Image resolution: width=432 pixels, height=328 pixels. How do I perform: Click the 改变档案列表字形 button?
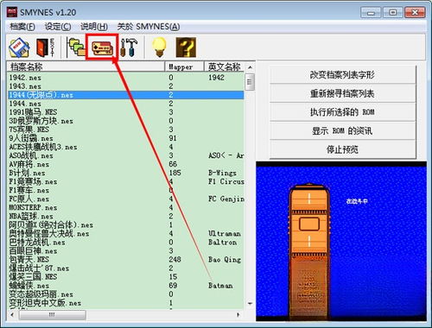343,75
